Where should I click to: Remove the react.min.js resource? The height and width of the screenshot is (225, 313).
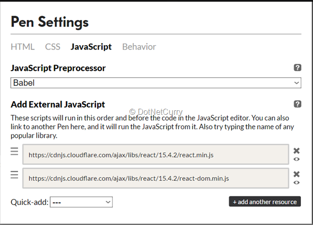pyautogui.click(x=296, y=151)
